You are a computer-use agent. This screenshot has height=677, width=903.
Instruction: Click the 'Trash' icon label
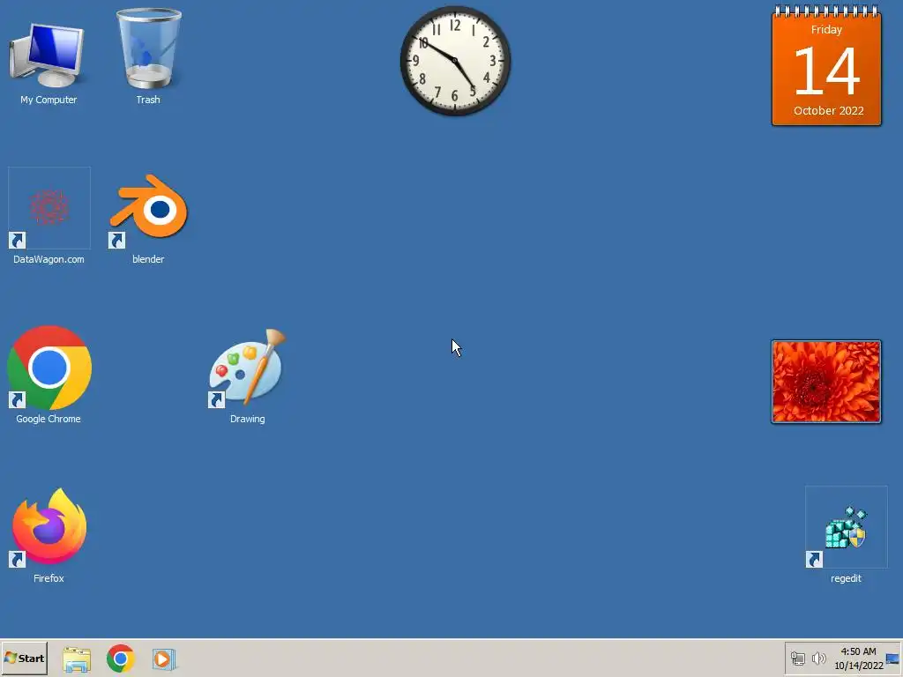coord(148,100)
